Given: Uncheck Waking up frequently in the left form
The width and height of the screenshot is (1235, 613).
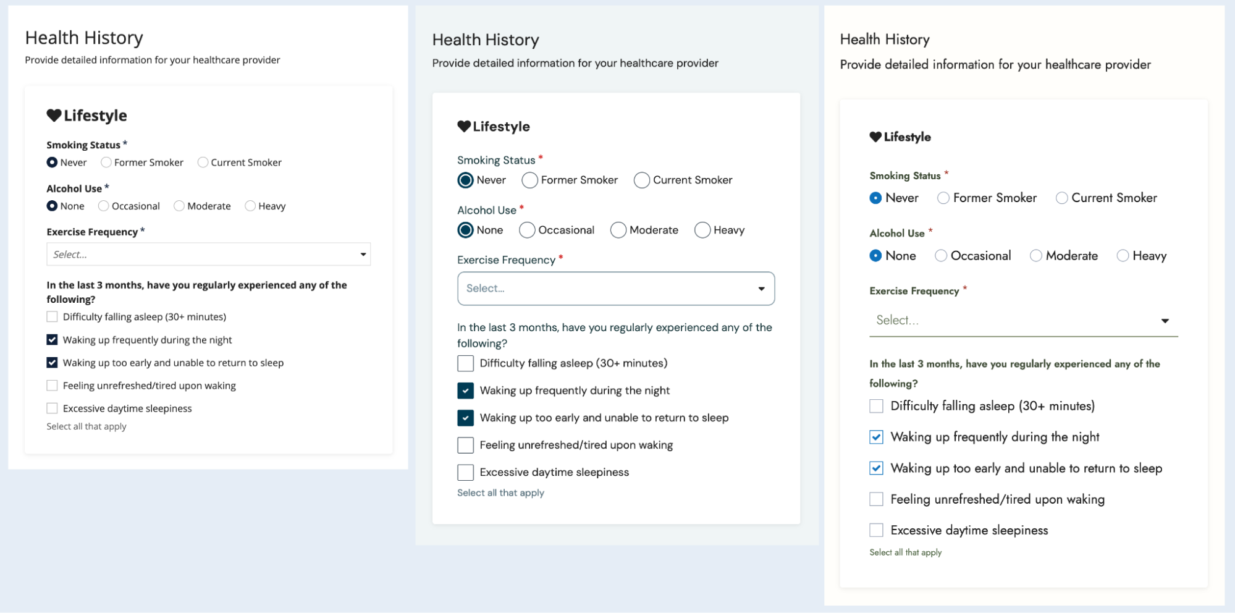Looking at the screenshot, I should click(52, 340).
